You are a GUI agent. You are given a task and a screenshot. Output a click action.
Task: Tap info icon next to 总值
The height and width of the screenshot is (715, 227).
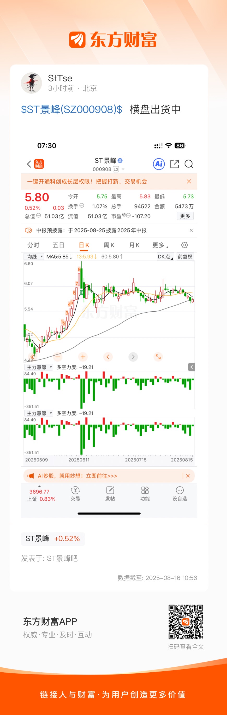tap(38, 215)
